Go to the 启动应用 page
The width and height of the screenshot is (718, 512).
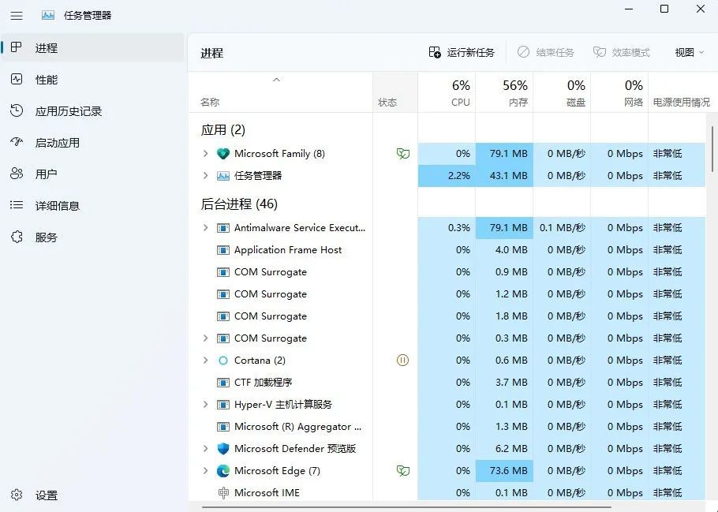(x=92, y=143)
